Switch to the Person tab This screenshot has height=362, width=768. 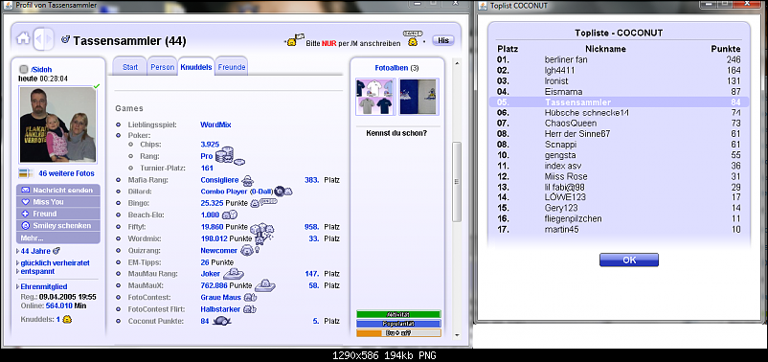click(162, 67)
